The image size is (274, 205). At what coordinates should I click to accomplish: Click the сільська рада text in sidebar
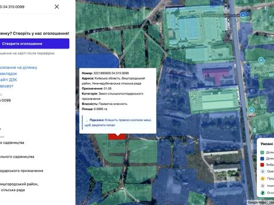pos(13,190)
